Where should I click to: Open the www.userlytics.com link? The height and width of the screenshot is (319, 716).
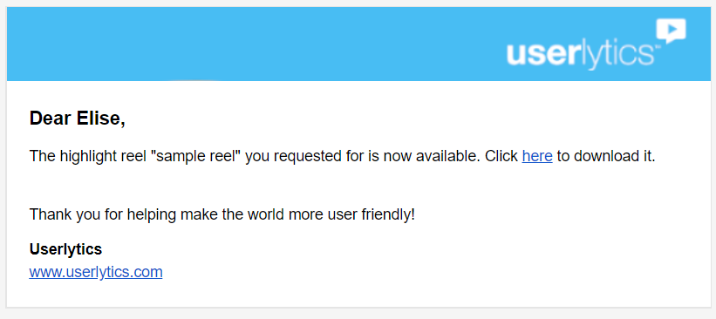[x=96, y=272]
